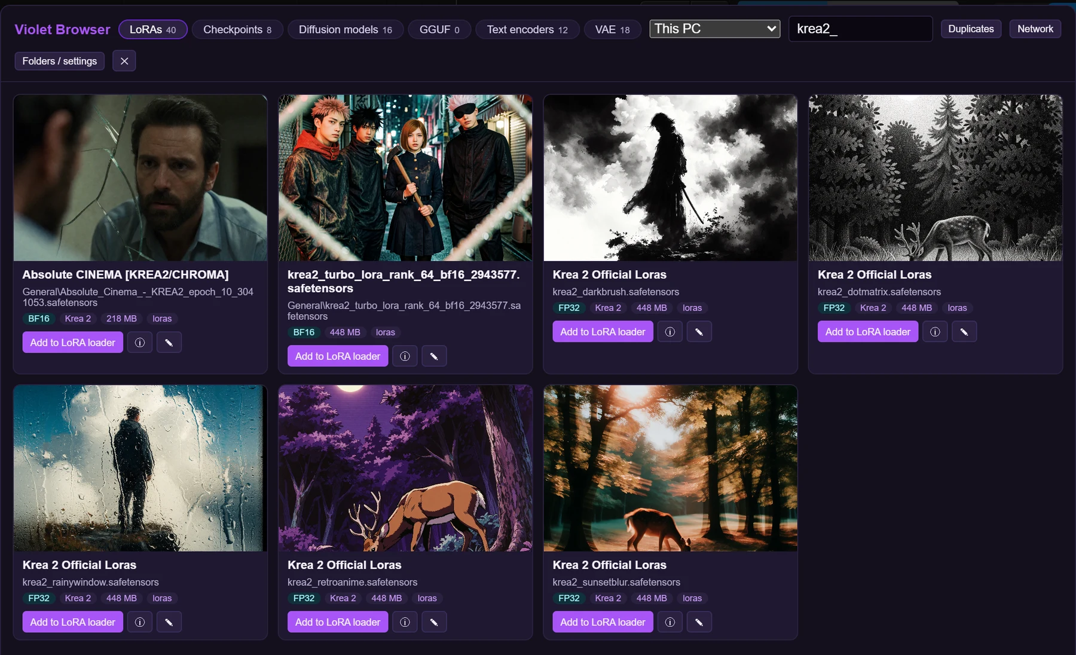Click the rainywindow preview thumbnail
This screenshot has width=1076, height=655.
click(140, 468)
